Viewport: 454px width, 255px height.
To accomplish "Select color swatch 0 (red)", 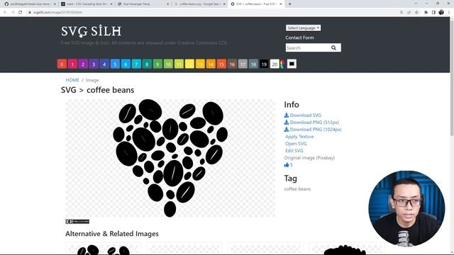I will pos(62,64).
